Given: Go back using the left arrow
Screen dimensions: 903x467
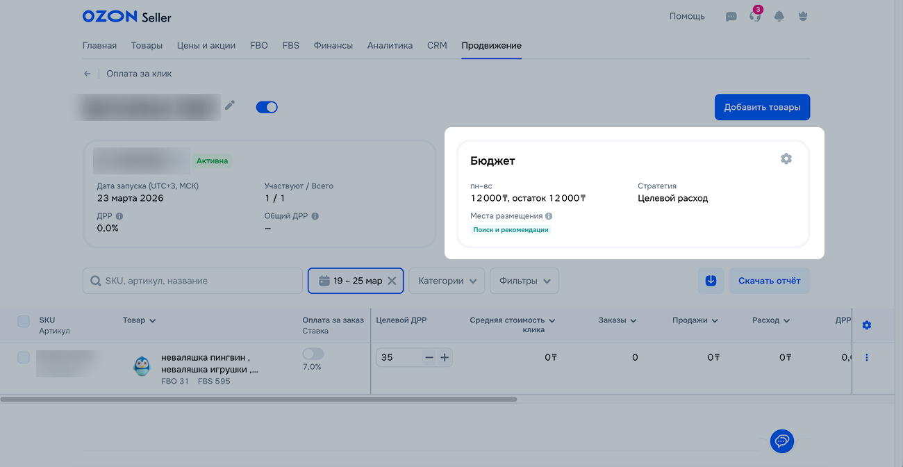Looking at the screenshot, I should click(x=88, y=74).
